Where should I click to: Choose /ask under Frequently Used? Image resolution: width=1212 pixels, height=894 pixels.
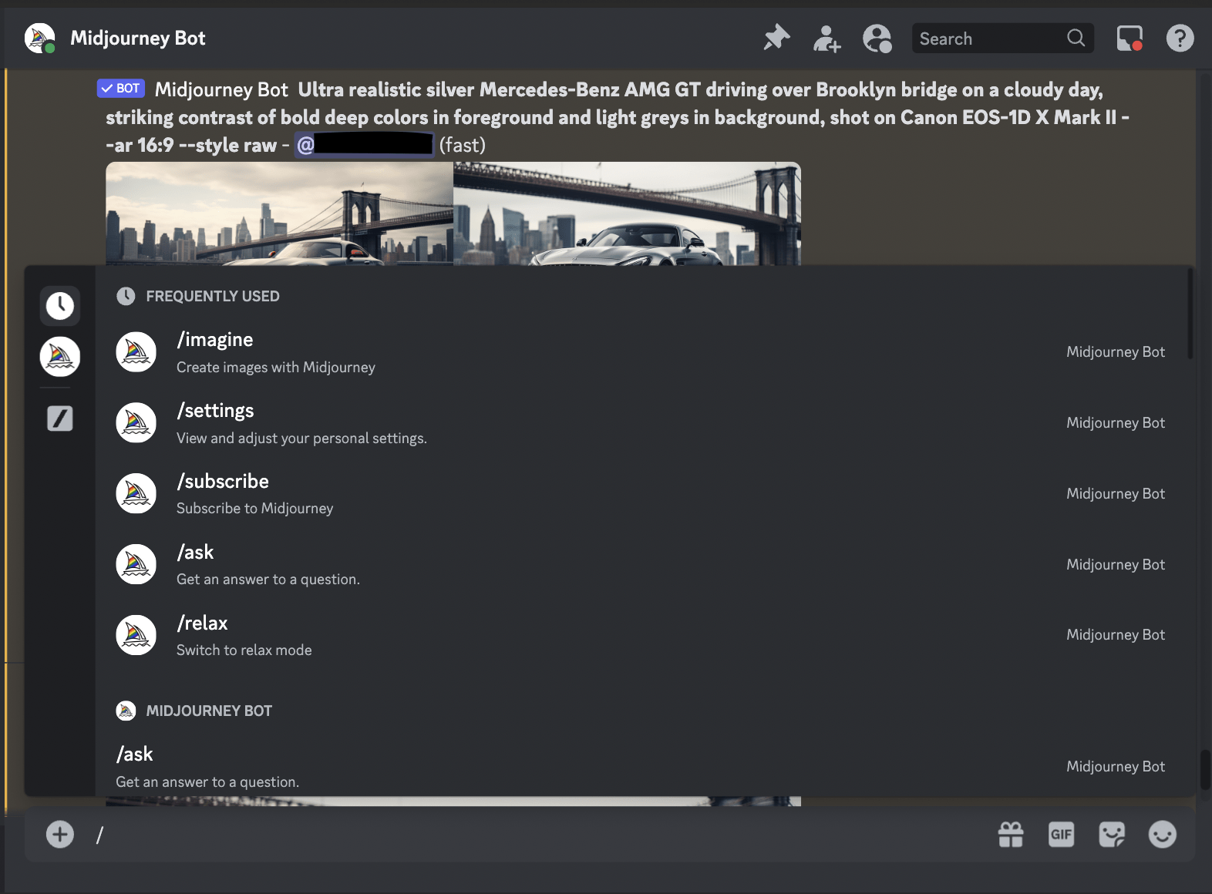[645, 564]
